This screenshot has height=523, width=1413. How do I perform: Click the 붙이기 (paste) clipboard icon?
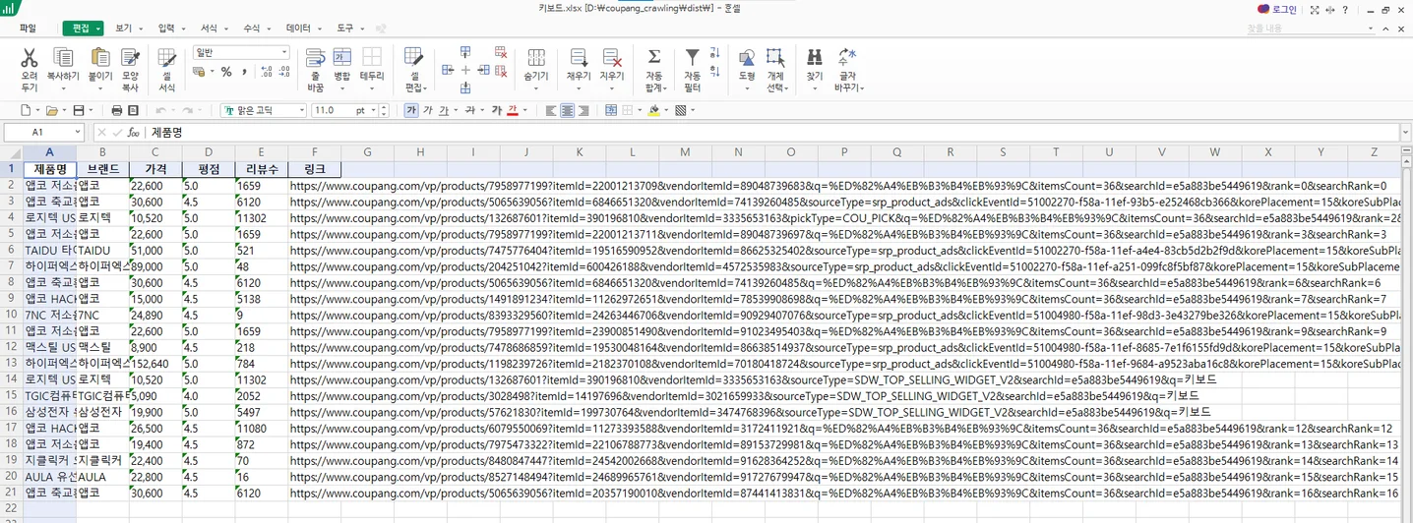coord(100,58)
